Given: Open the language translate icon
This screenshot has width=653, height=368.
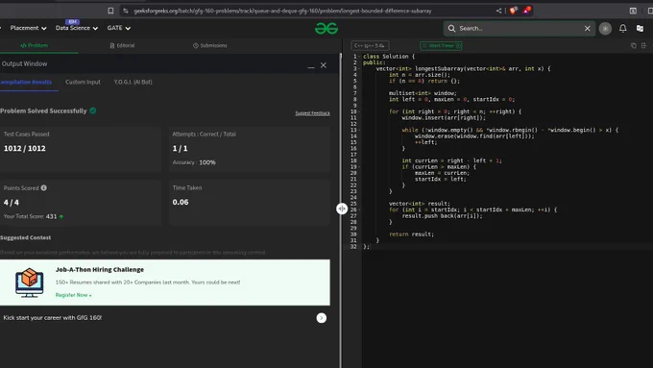Looking at the screenshot, I should point(641,28).
